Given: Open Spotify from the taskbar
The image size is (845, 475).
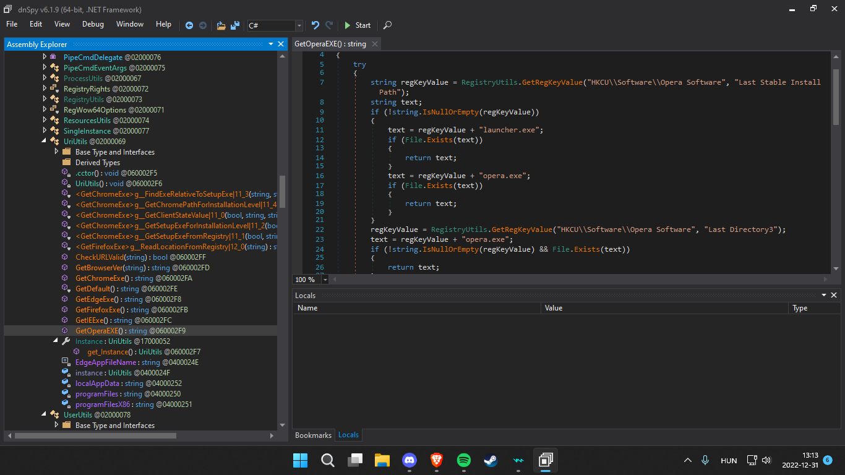Looking at the screenshot, I should [463, 460].
